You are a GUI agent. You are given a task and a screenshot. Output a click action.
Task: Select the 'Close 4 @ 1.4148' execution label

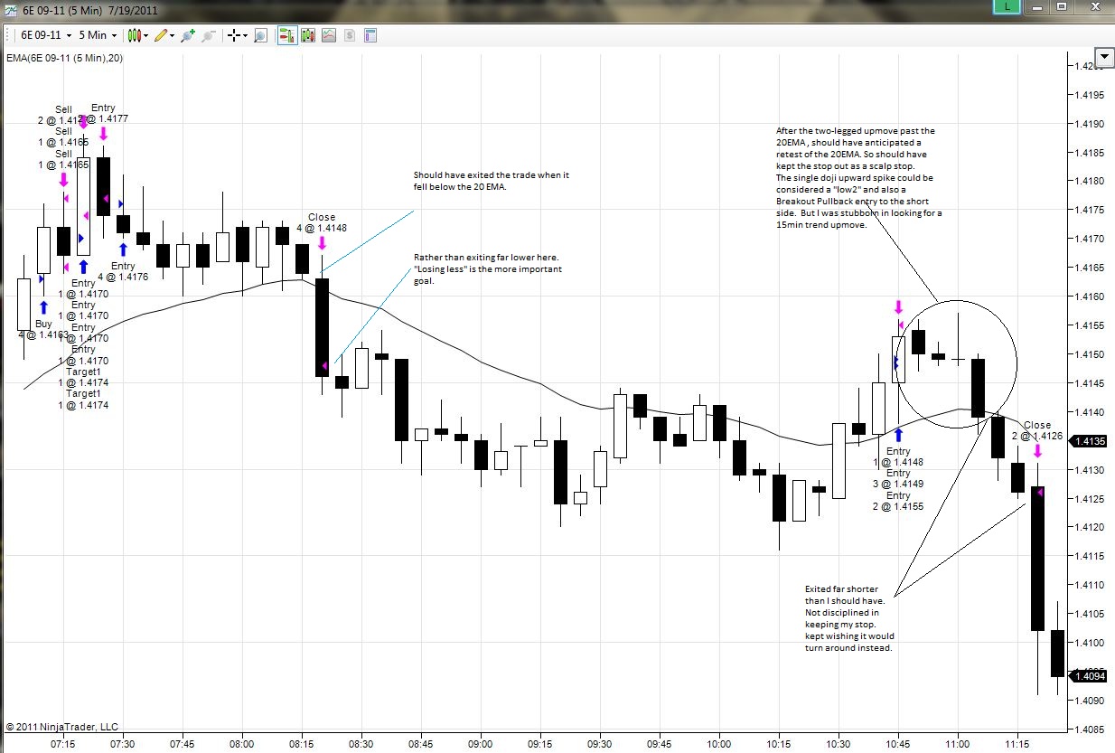[322, 222]
